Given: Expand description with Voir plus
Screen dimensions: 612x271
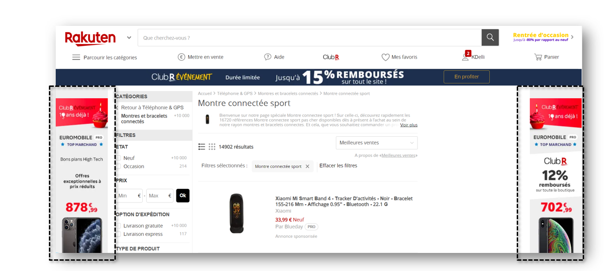Looking at the screenshot, I should coord(409,125).
